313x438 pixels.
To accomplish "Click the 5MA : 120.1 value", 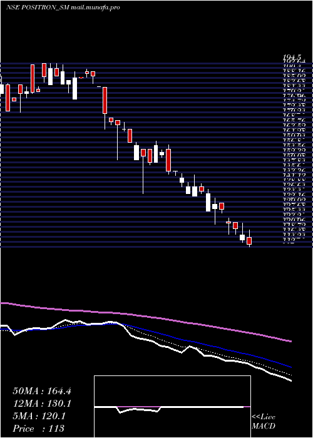I will tap(39, 416).
